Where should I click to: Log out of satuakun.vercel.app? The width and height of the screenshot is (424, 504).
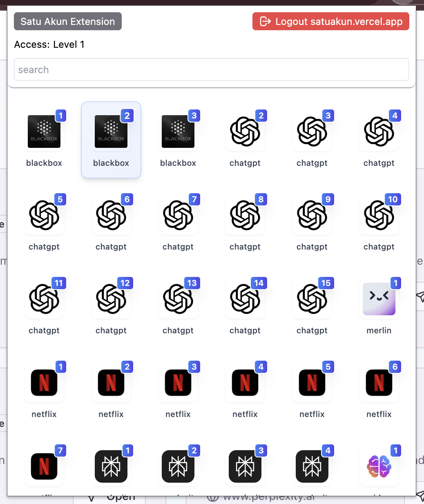[x=331, y=21]
